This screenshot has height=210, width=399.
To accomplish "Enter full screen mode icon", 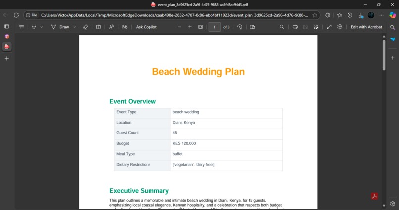I will tap(329, 27).
